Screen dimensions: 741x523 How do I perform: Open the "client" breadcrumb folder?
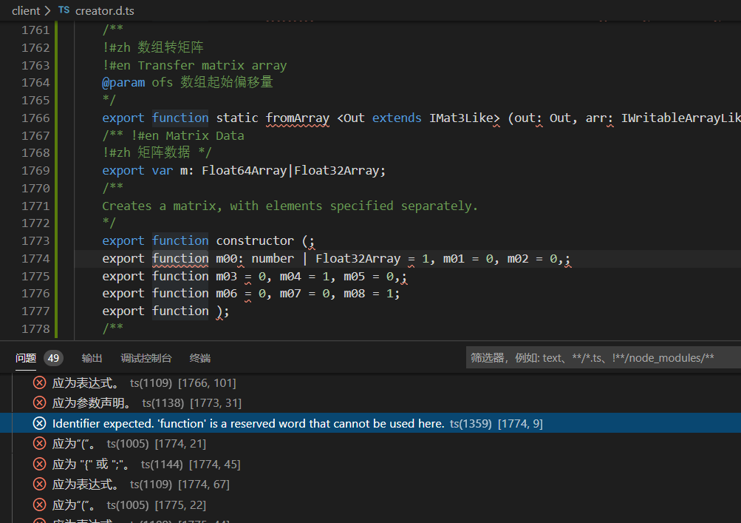coord(26,11)
